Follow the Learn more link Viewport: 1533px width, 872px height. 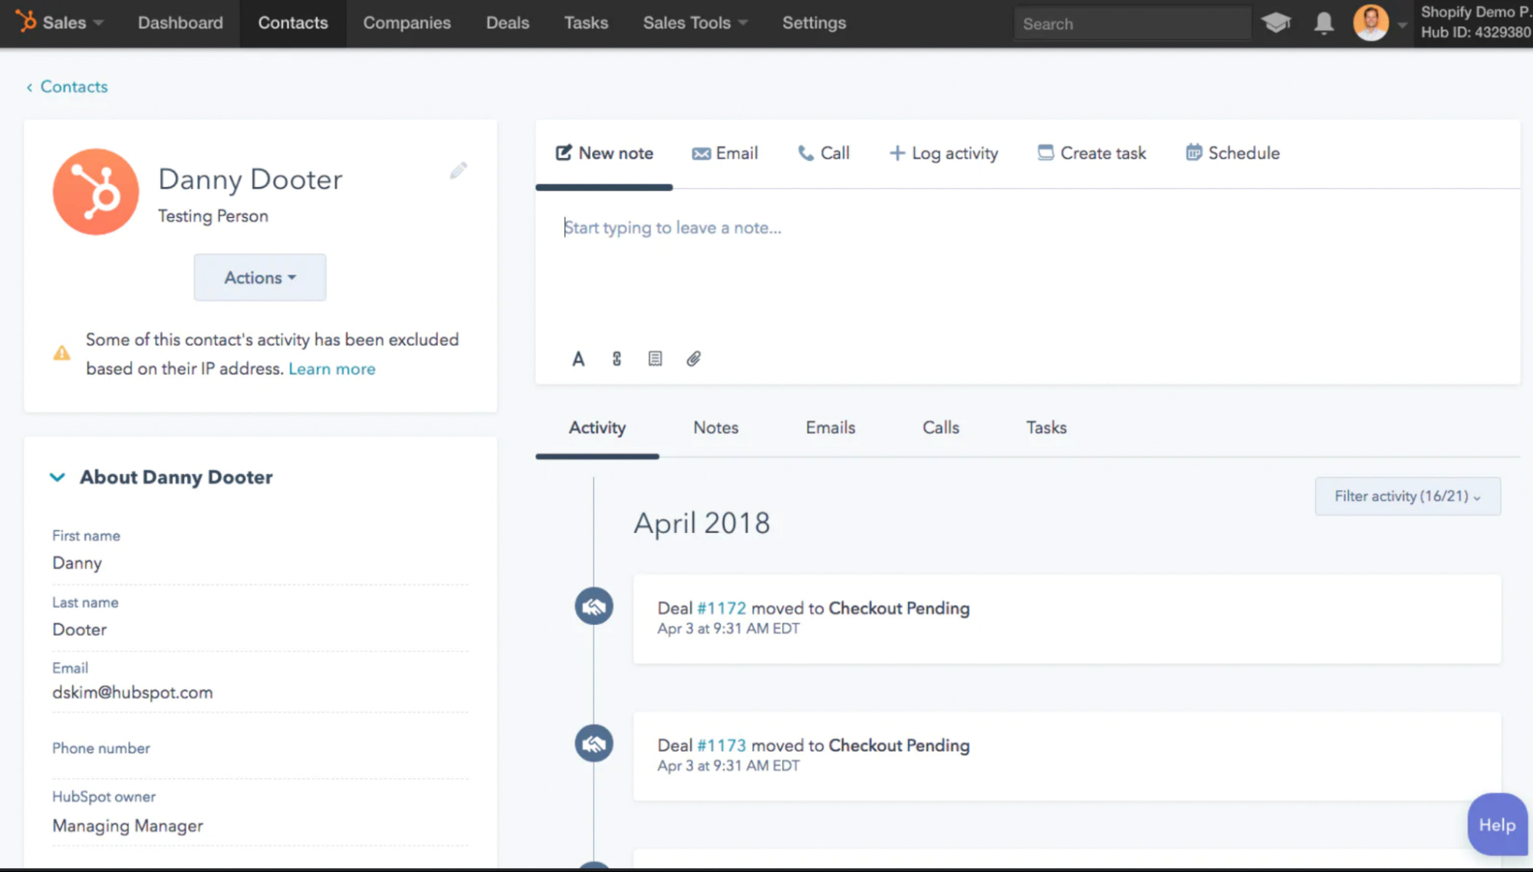(x=332, y=369)
